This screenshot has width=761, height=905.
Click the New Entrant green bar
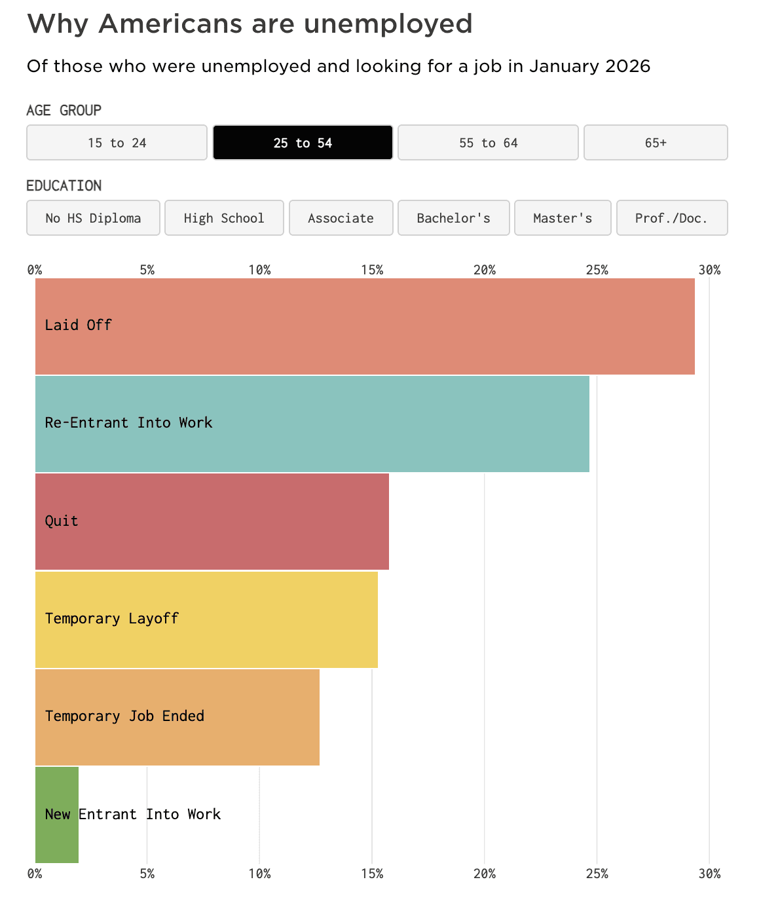(57, 815)
